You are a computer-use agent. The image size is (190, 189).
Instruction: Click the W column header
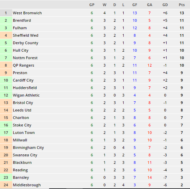coord(104,5)
